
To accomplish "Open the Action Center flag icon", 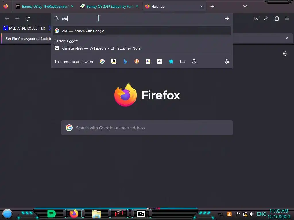I will click(x=238, y=214).
